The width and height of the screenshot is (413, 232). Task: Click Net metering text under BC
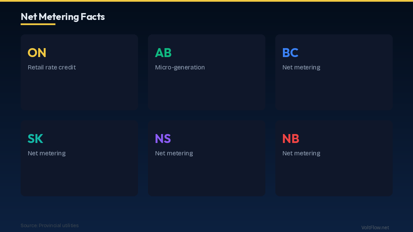coord(301,67)
